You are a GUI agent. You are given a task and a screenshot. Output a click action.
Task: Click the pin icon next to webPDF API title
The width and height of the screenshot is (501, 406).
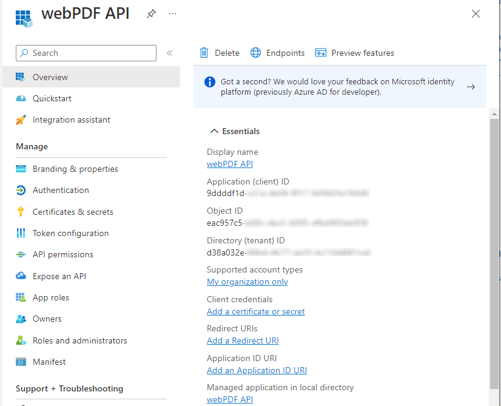point(151,14)
